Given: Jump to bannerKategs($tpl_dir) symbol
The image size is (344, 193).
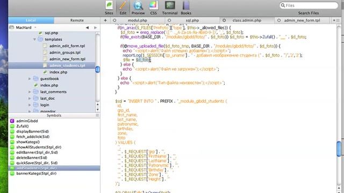Looking at the screenshot, I should 36,174.
